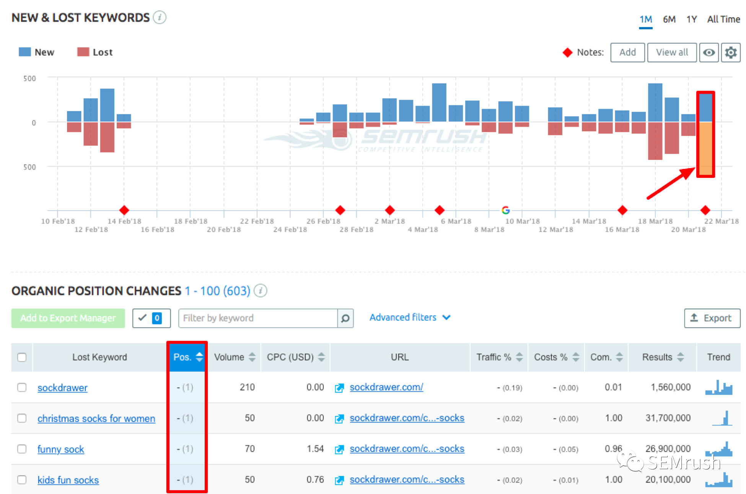Sort the table by the Pos. column

187,357
